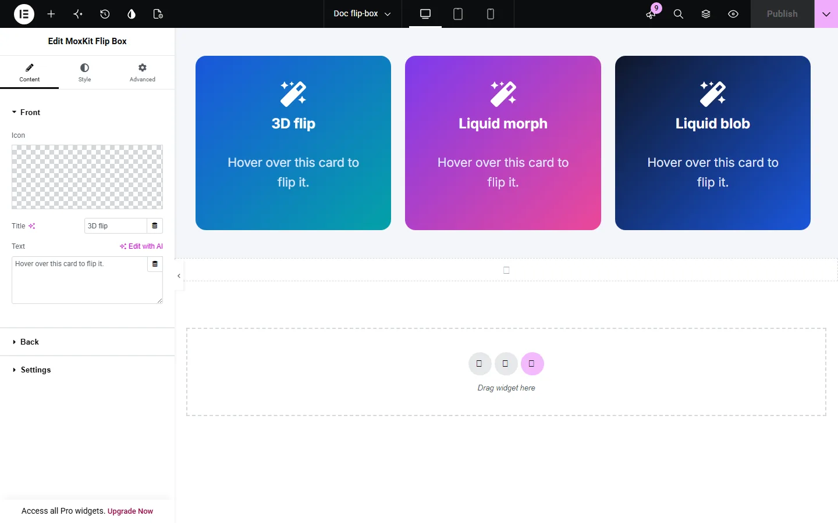This screenshot has width=838, height=523.
Task: Click the AI sparkle icon next to Title
Action: 32,226
